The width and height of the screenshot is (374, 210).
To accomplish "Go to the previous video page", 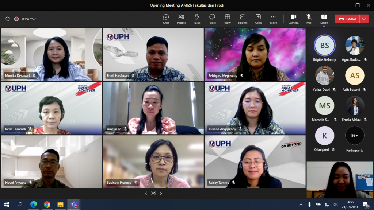I will 146,193.
